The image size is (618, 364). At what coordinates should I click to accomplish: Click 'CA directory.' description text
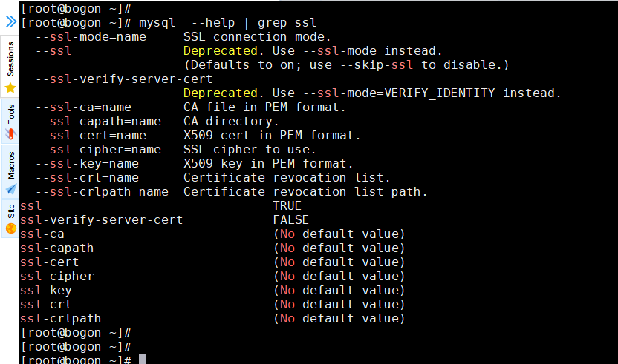(231, 122)
